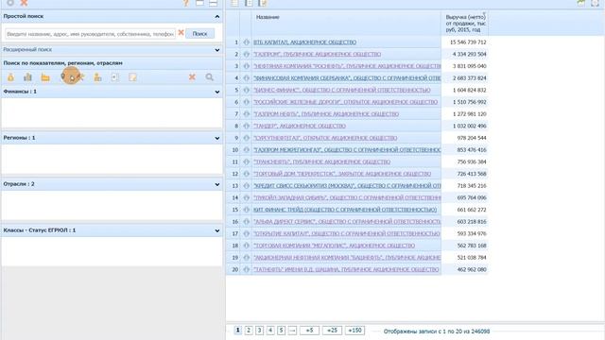
Task: Click the map pin regions icon
Action: click(63, 77)
